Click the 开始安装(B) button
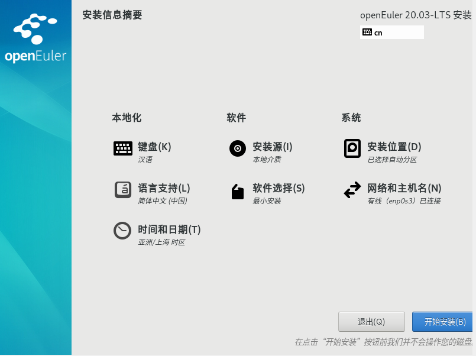The width and height of the screenshot is (476, 356). (x=443, y=322)
